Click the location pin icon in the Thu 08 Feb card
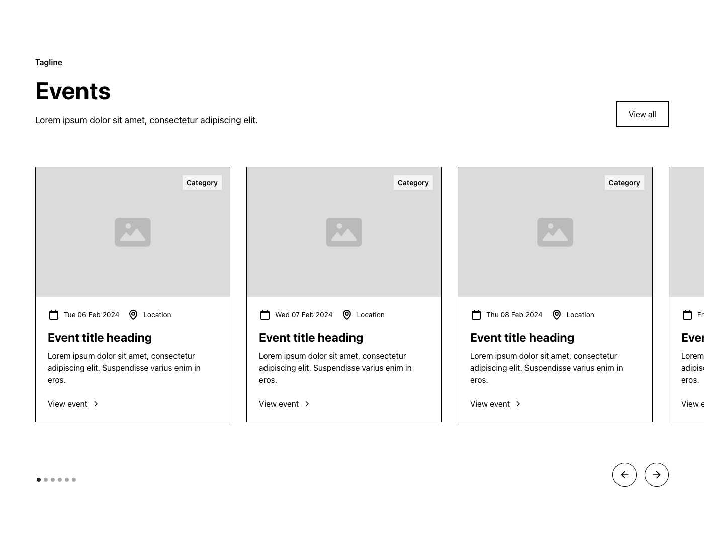 tap(557, 315)
